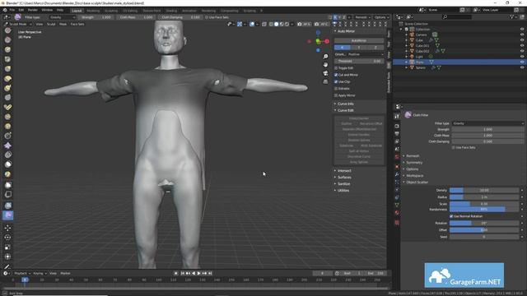The width and height of the screenshot is (527, 296).
Task: Open the Filter type dropdown in tool header
Action: (x=62, y=17)
